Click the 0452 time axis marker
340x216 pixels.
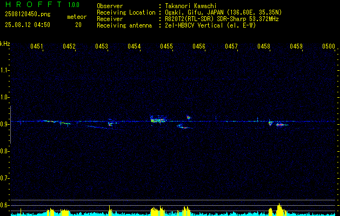[69, 46]
